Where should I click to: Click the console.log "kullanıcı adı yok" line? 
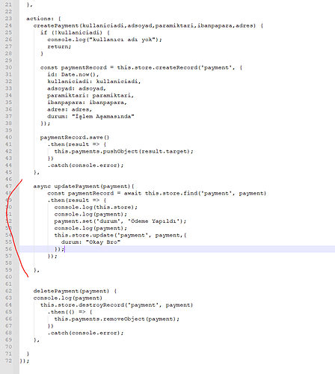tap(105, 40)
